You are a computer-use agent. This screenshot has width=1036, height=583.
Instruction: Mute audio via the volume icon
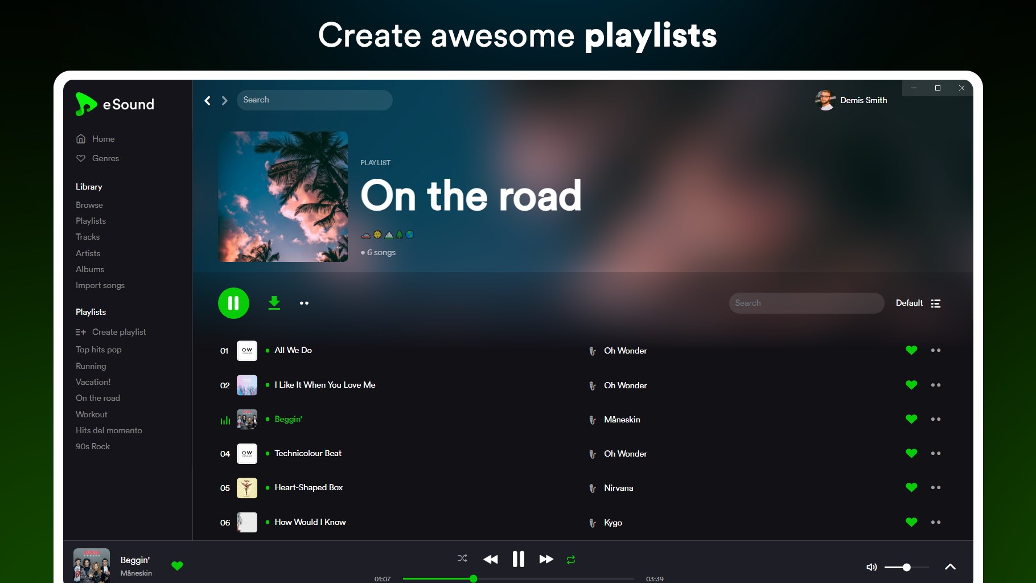(871, 567)
